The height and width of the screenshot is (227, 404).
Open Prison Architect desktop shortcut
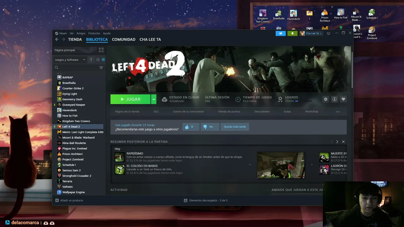point(325,16)
